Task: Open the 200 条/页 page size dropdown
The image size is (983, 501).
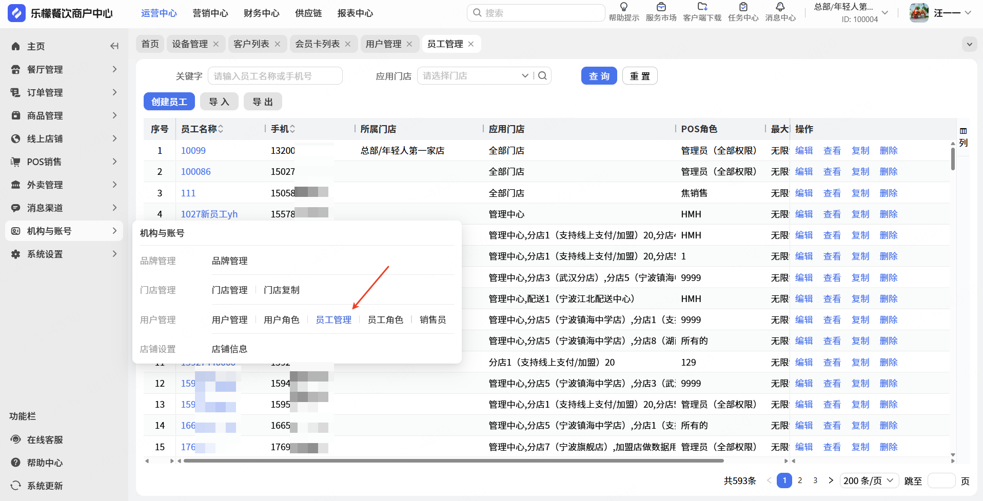Action: click(x=869, y=481)
